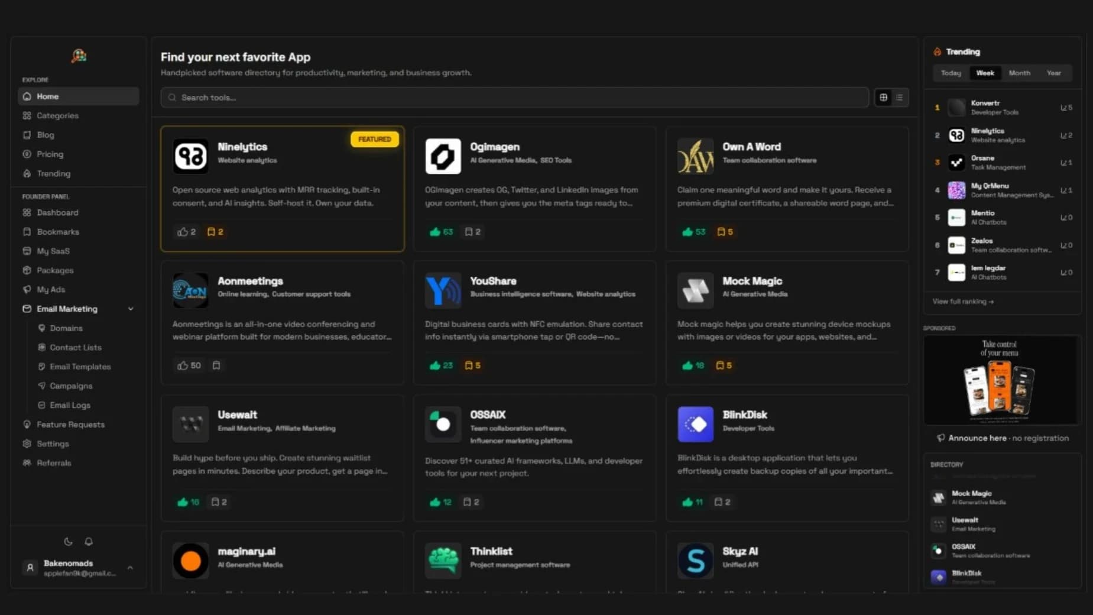This screenshot has height=615, width=1093.
Task: Collapse the Email Marketing section chevron
Action: pos(131,309)
